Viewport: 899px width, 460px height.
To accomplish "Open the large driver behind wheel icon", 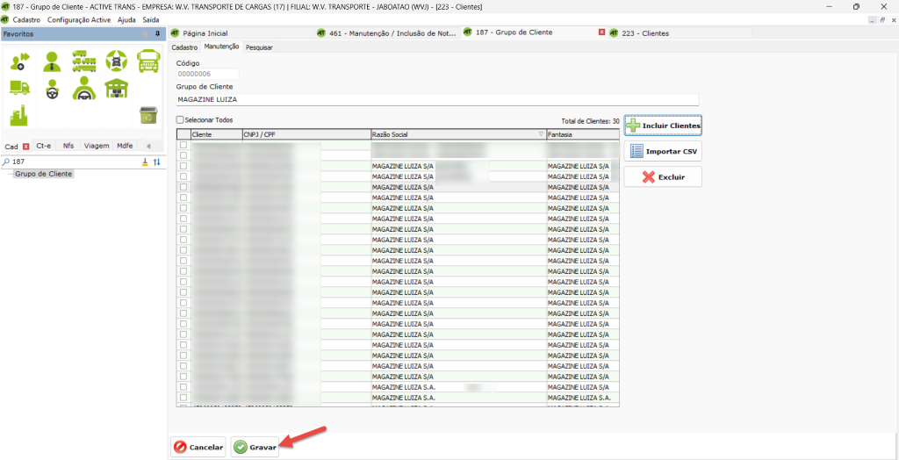I will 83,89.
